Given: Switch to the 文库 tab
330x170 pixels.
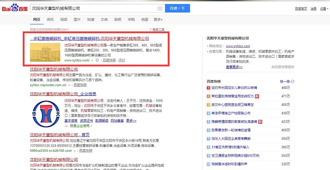Looking at the screenshot, I should (x=104, y=20).
